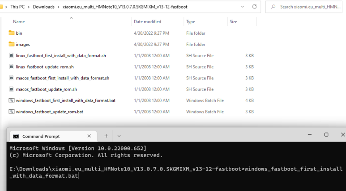Viewport: 346px width, 191px height.
Task: Click the Refresh button in address bar
Action: 254,7
